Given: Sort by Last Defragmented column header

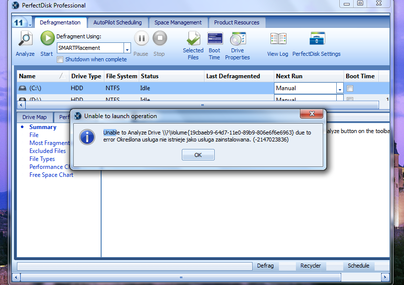Looking at the screenshot, I should point(239,76).
